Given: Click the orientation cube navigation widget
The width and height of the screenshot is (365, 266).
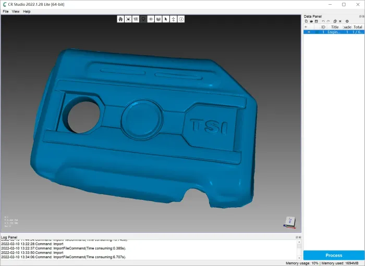Looking at the screenshot, I should 290,223.
